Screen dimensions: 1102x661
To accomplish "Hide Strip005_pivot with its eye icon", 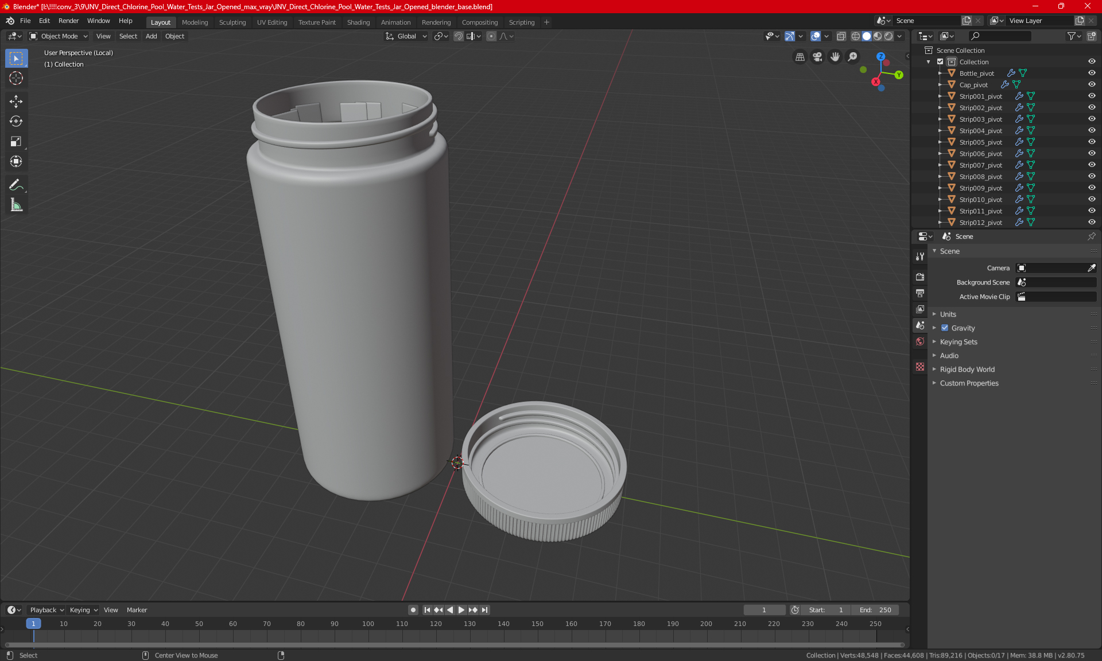I will [x=1092, y=142].
